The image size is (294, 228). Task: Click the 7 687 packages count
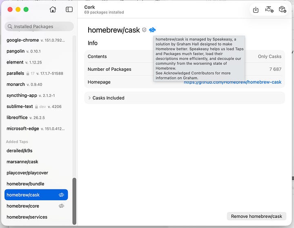pos(275,69)
